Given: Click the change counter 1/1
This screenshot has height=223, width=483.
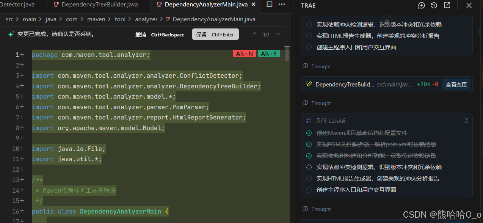Looking at the screenshot, I should 267,35.
